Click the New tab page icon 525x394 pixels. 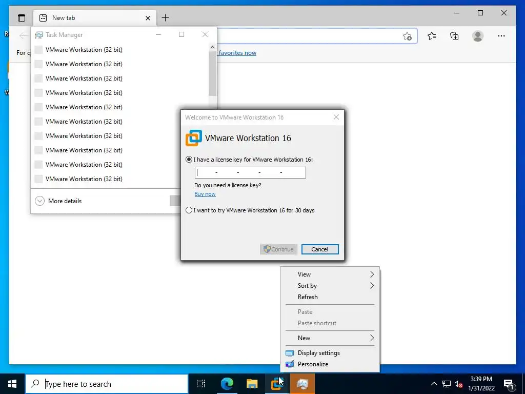(x=43, y=18)
